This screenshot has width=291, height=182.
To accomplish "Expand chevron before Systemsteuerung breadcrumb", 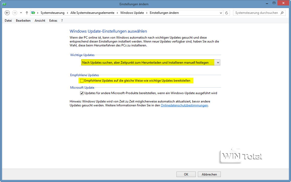I will [38, 13].
